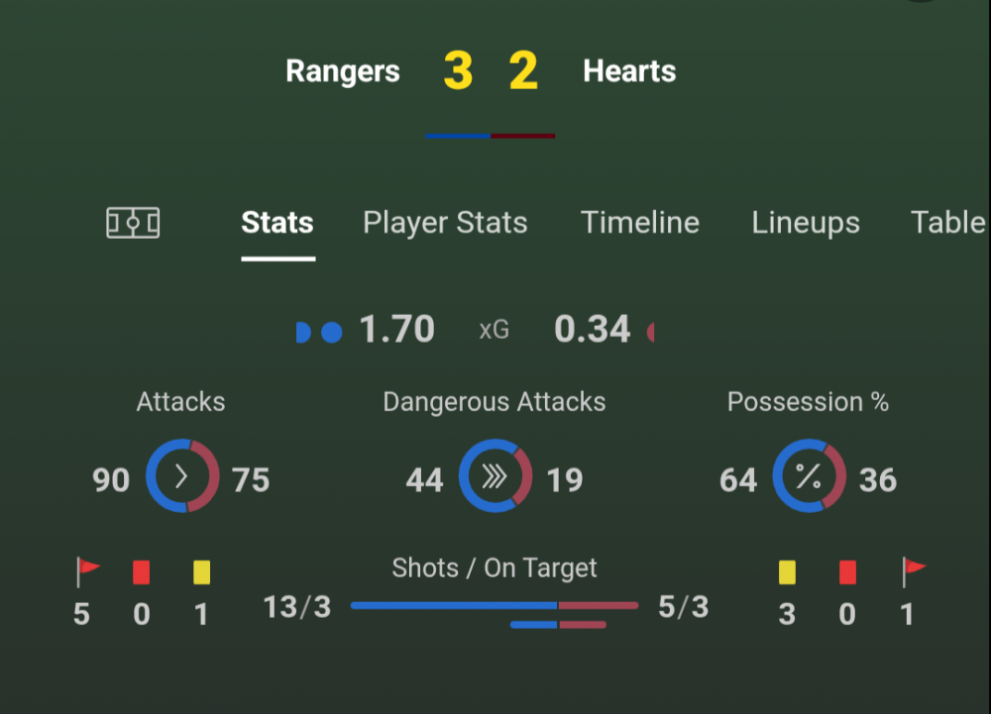Click the blue xG dot for Rangers
Image resolution: width=991 pixels, height=714 pixels.
coord(331,332)
